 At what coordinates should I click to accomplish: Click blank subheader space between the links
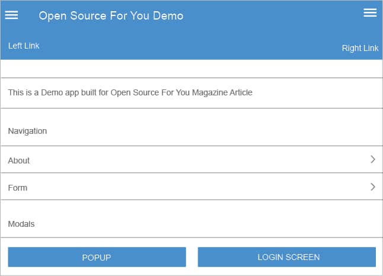pyautogui.click(x=190, y=47)
